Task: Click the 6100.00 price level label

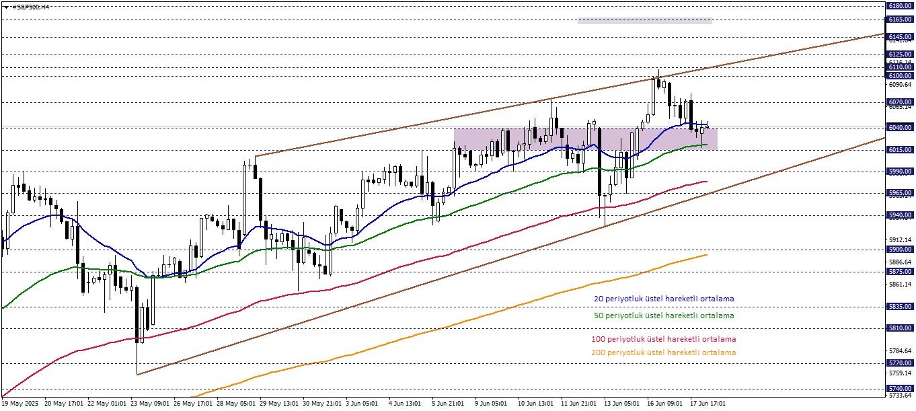Action: [x=900, y=76]
